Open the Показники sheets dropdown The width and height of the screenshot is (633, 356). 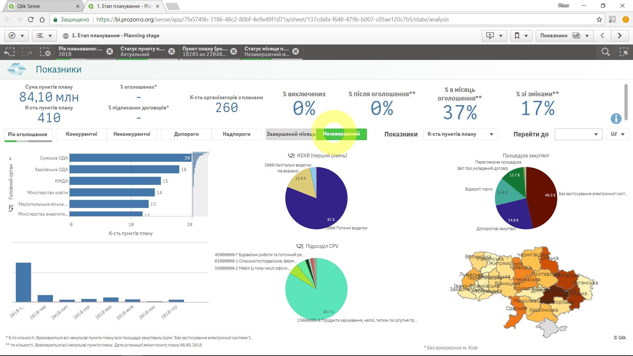tap(564, 36)
